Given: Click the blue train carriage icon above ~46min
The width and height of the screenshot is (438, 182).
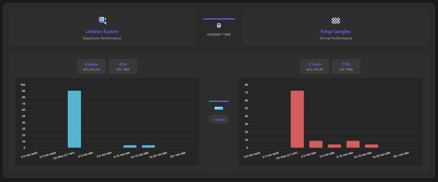Looking at the screenshot, I should pos(219,108).
